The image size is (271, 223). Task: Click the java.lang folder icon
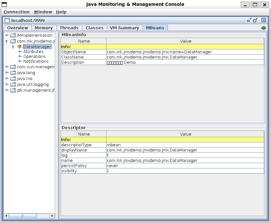13,73
